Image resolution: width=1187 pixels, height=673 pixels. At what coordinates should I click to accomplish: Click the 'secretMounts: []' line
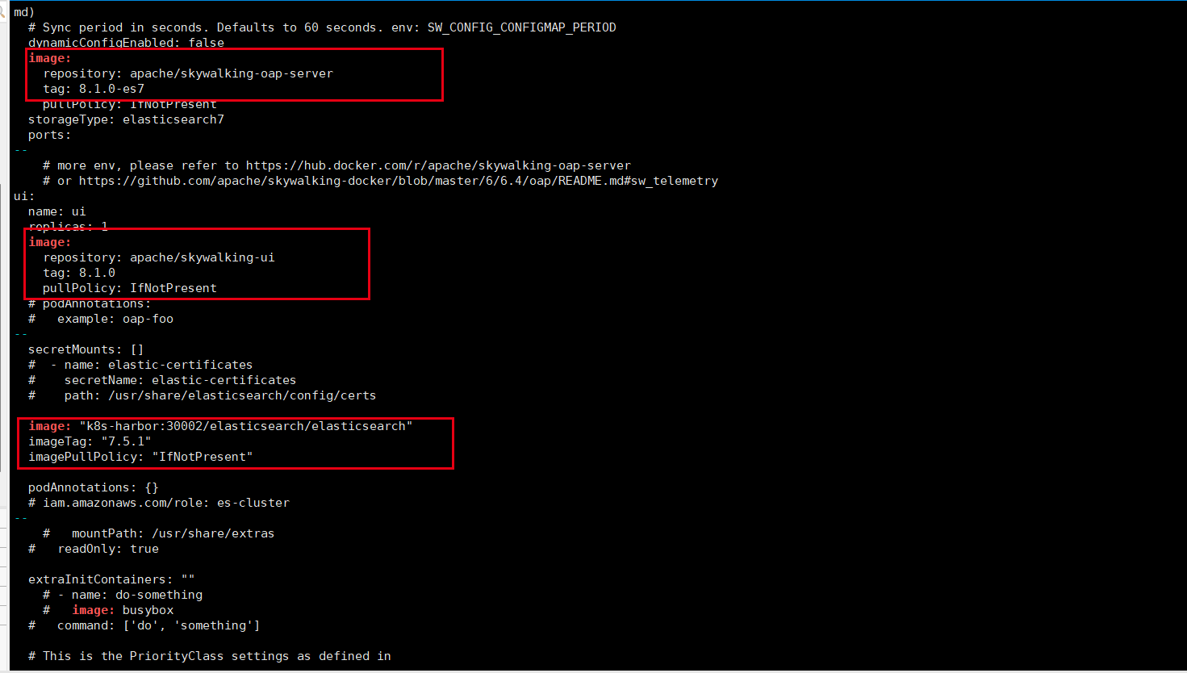86,349
